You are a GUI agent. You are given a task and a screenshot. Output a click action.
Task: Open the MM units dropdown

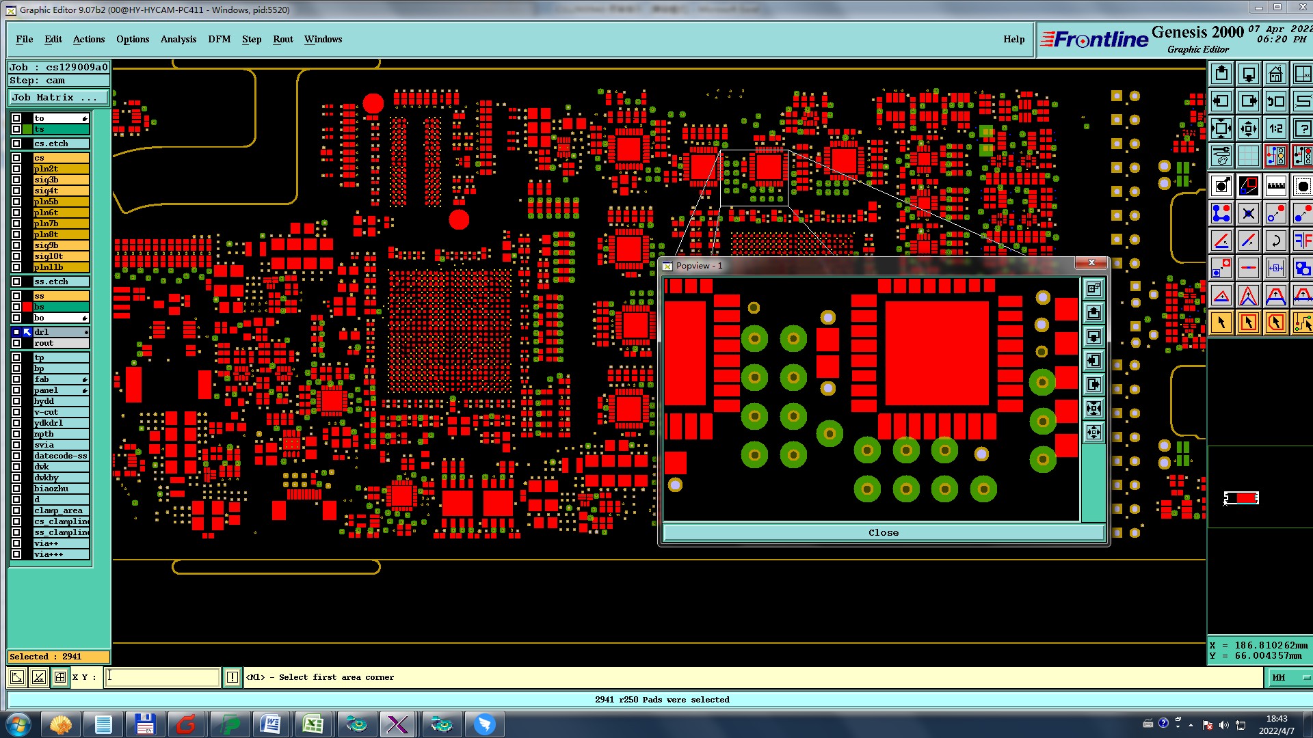1289,677
